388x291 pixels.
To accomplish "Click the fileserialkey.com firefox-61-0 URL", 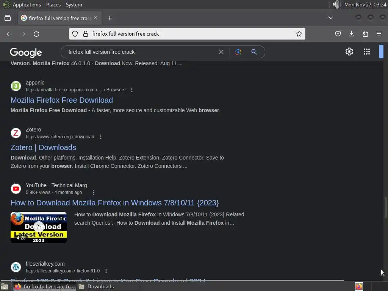I will [x=63, y=271].
